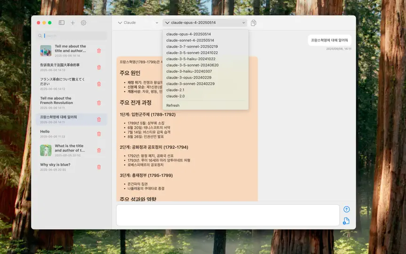Delete 'Tell me about the French Revolution' chat
Viewport: 406px width, 254px height.
99,103
